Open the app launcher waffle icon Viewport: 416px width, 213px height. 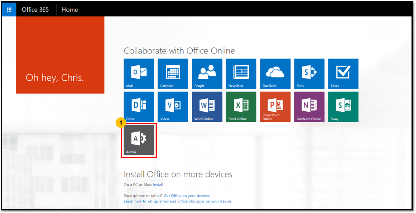(9, 10)
